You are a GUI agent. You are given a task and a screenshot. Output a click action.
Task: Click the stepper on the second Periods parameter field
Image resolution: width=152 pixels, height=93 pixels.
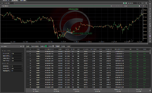(x=22, y=68)
